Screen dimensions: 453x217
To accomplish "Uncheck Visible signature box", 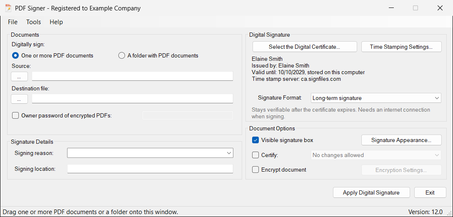I will click(x=255, y=140).
